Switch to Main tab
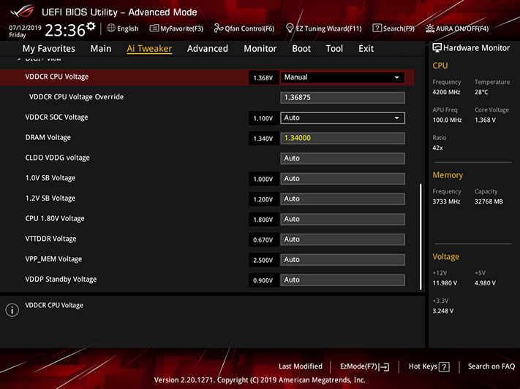The image size is (520, 389). (101, 49)
